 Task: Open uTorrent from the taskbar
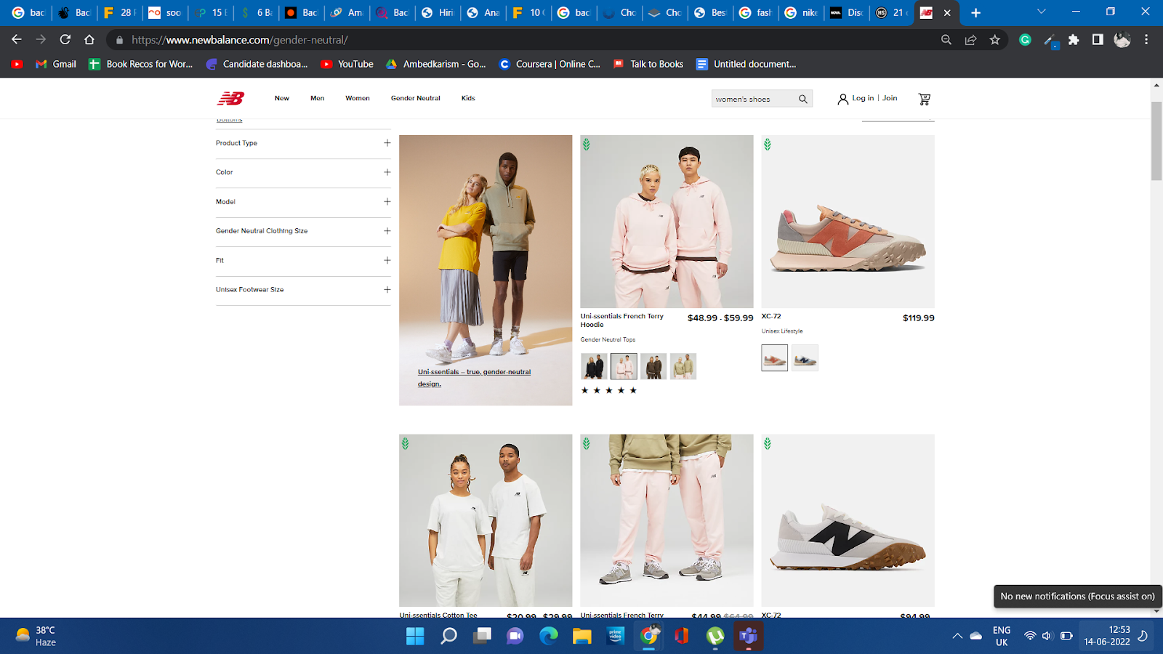pos(715,636)
